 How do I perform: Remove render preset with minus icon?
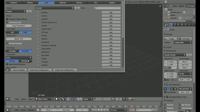point(190,55)
